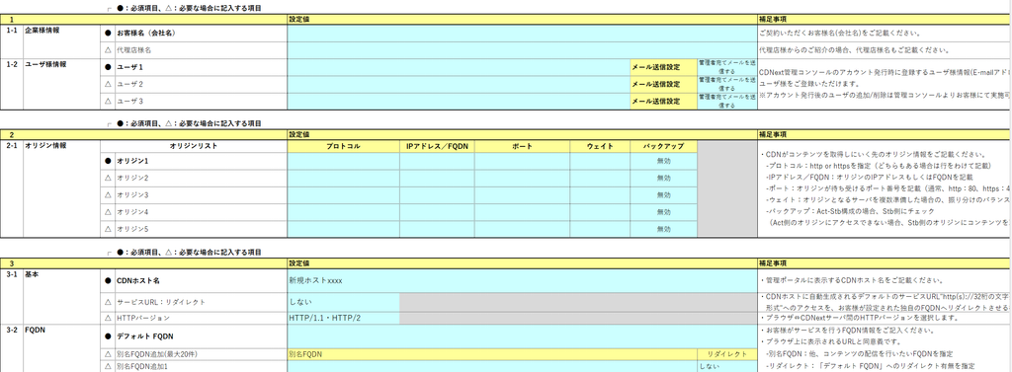Open the しない cell for サービスURL

click(x=343, y=302)
